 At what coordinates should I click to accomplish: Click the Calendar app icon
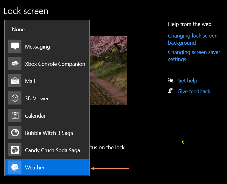[x=15, y=116]
